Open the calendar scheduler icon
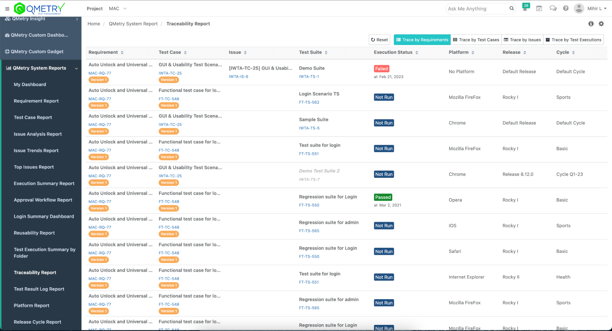Viewport: 612px width, 331px height. pos(539,8)
